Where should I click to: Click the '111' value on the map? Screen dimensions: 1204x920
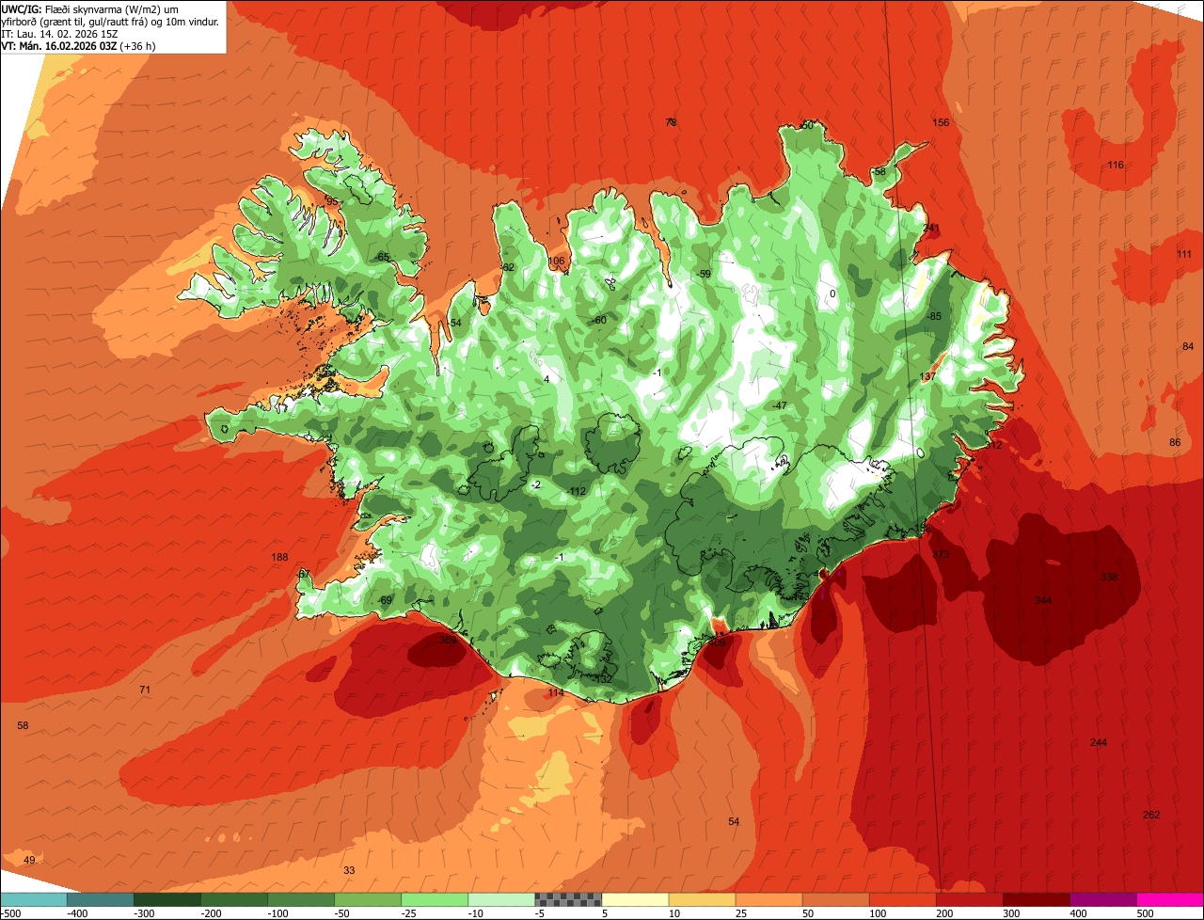click(x=1184, y=254)
